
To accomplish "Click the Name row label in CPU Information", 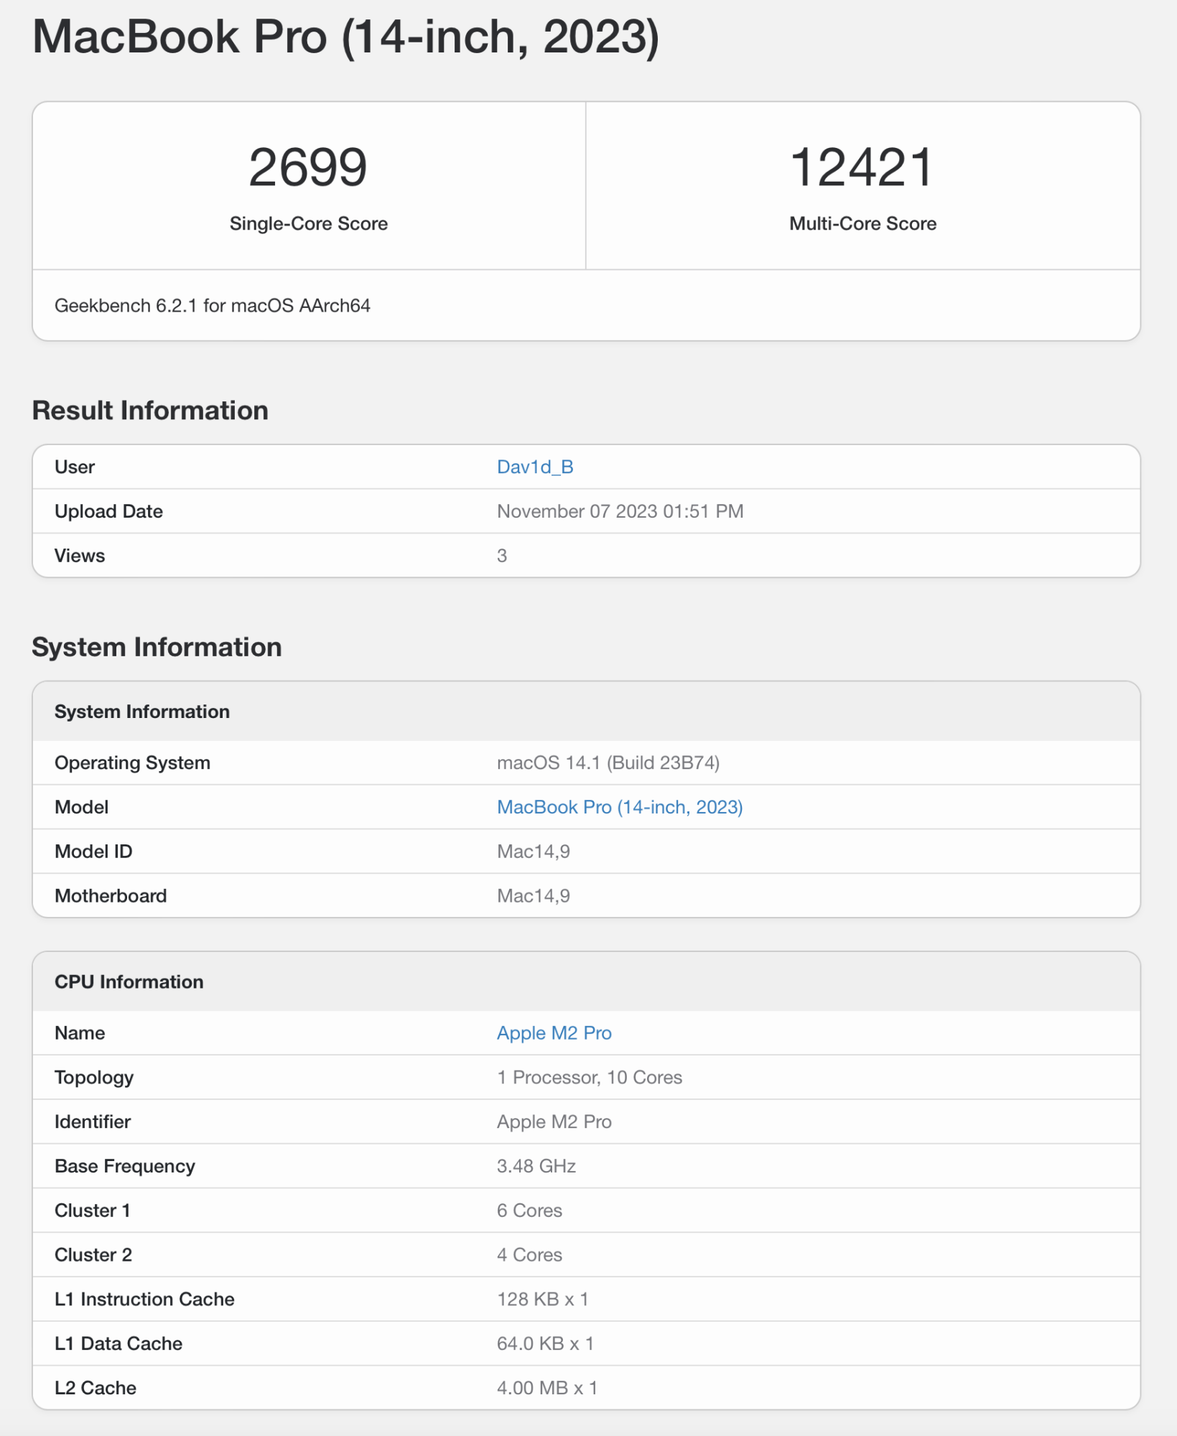I will 80,1032.
